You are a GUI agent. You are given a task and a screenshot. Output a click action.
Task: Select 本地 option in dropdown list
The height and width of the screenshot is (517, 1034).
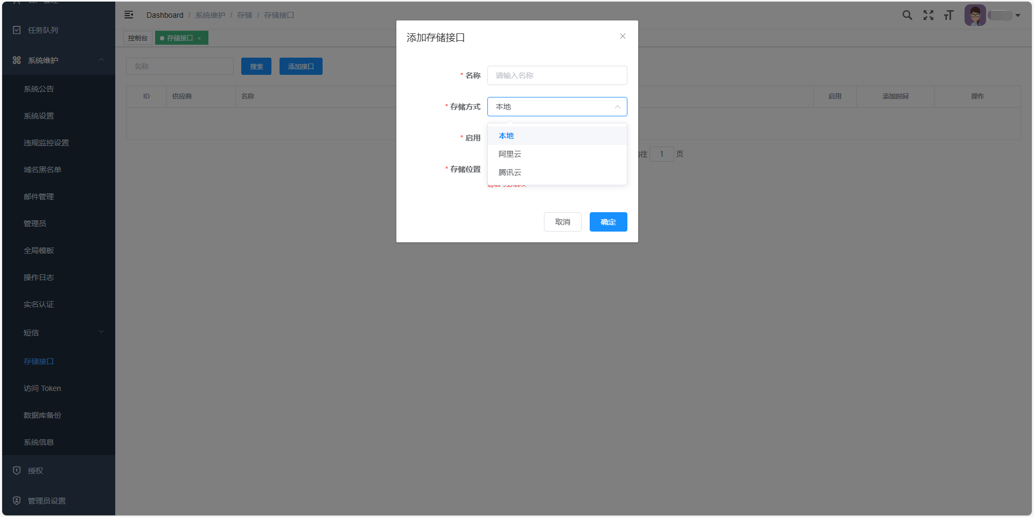click(506, 136)
